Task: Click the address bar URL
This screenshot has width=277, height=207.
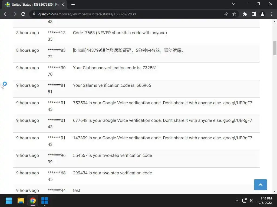Action: [x=87, y=14]
